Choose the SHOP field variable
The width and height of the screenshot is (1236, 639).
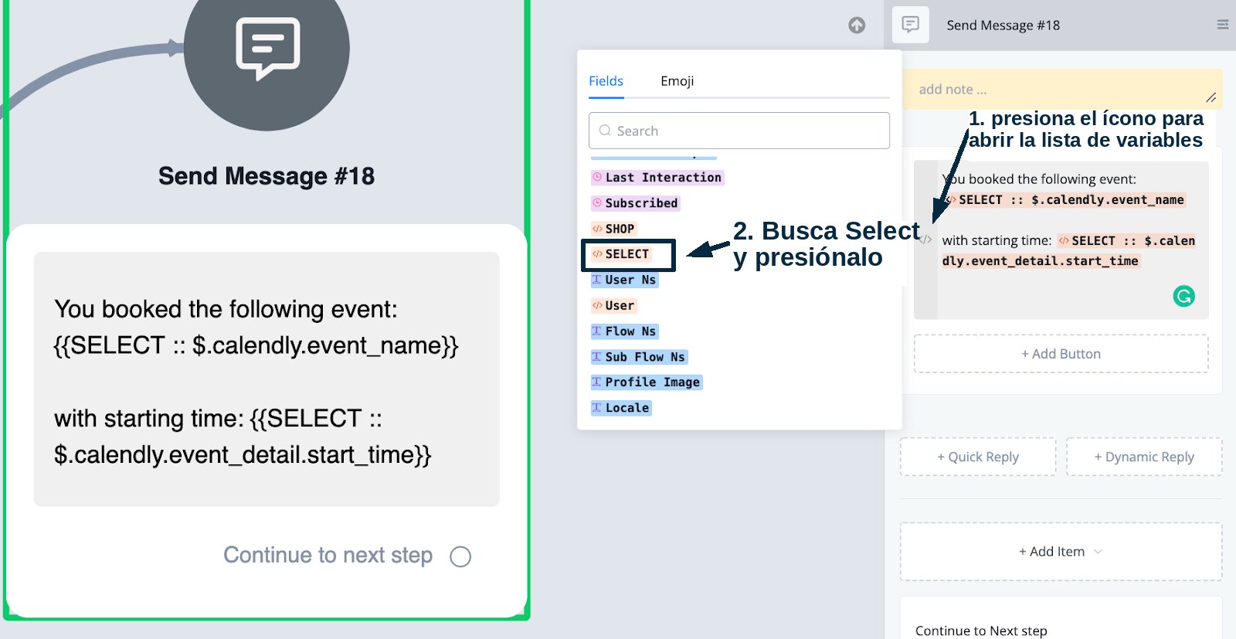(x=613, y=229)
